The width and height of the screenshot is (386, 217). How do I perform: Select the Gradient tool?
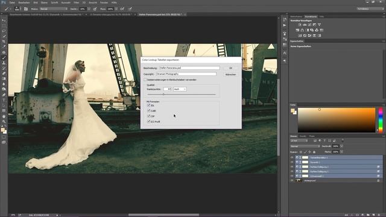4,79
